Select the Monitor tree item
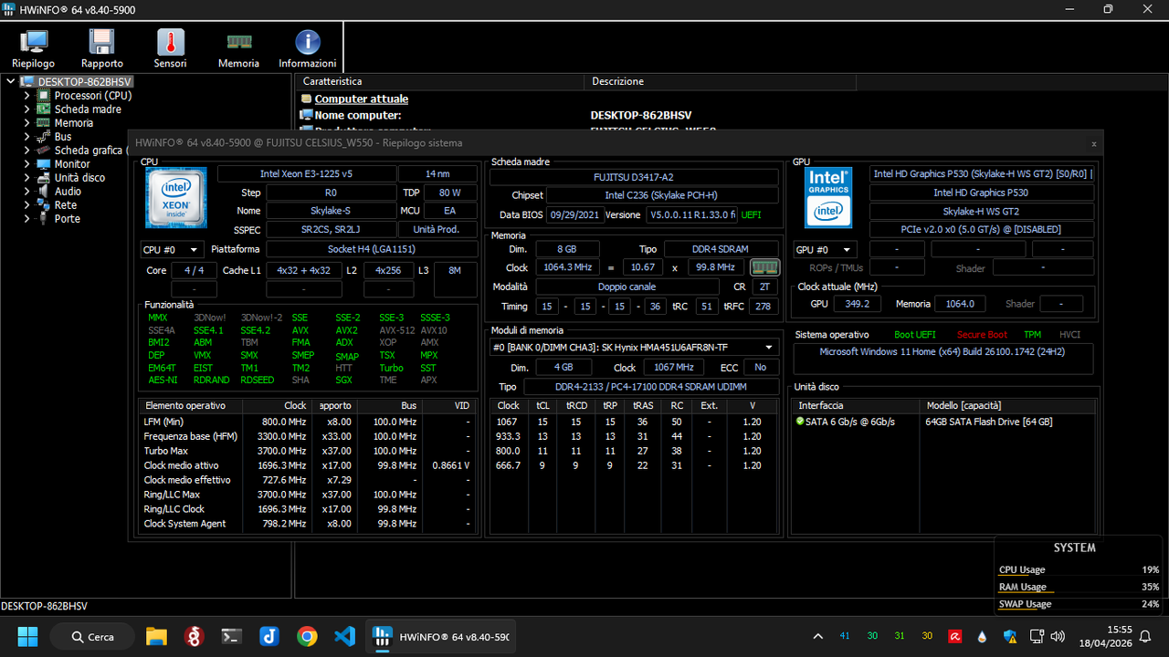1169x657 pixels. tap(73, 164)
